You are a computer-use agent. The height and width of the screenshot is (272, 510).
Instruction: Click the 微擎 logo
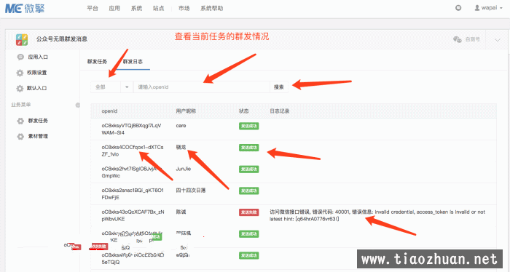[x=25, y=9]
